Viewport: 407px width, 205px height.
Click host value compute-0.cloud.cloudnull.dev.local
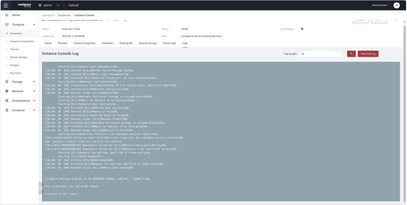tap(201, 36)
